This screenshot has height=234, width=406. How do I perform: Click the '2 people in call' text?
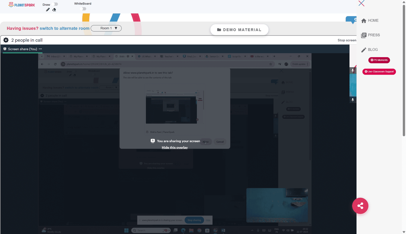pos(27,40)
